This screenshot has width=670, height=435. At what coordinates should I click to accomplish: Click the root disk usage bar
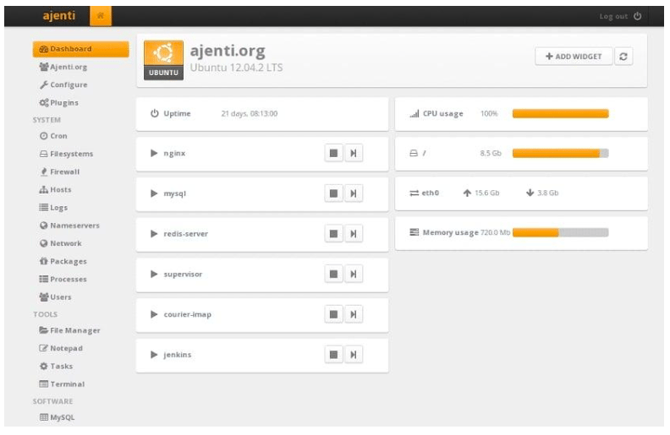tap(561, 153)
